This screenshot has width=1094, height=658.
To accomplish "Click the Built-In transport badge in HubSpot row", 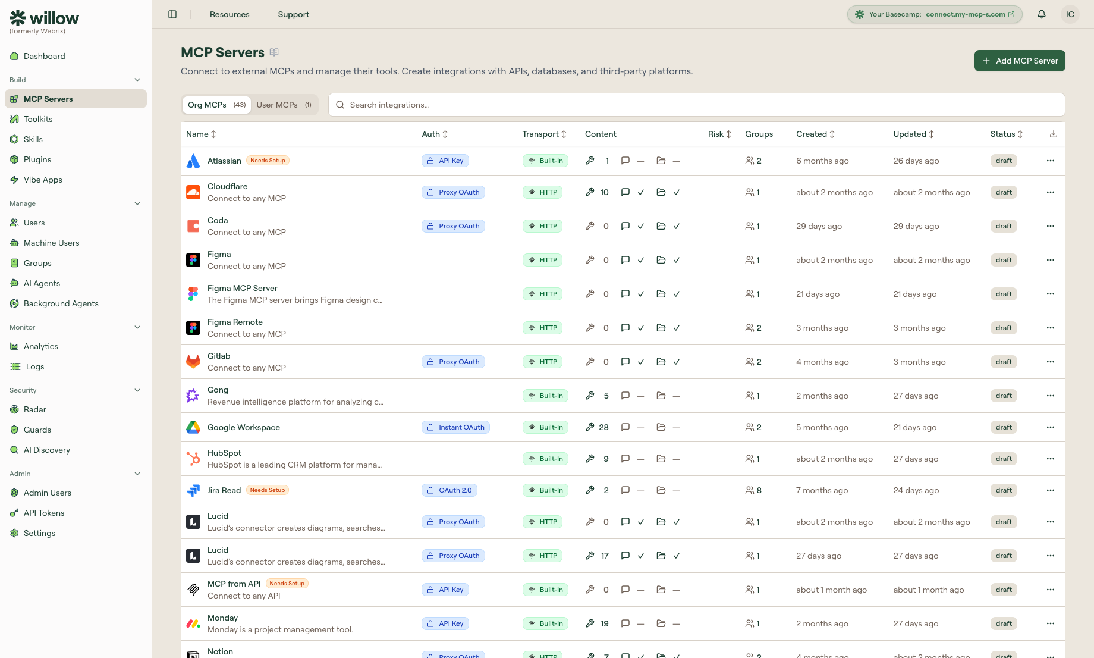I will (x=545, y=459).
